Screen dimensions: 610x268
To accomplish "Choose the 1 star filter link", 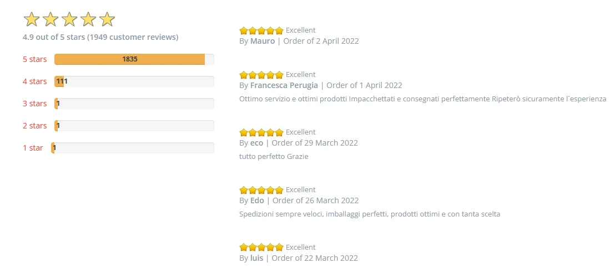I will (33, 148).
